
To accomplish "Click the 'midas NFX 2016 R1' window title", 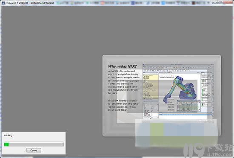I will [29, 3].
